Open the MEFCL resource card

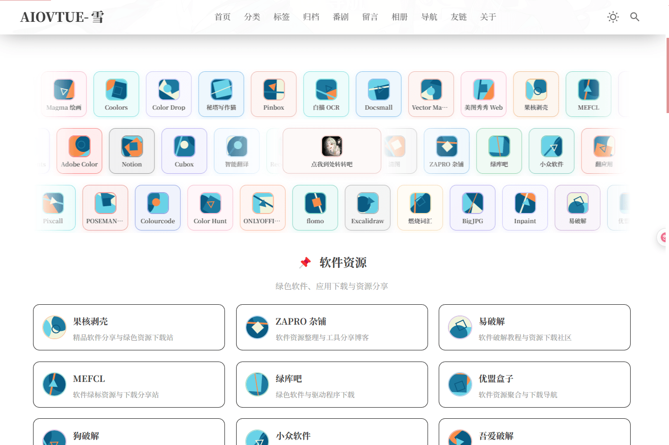point(129,384)
